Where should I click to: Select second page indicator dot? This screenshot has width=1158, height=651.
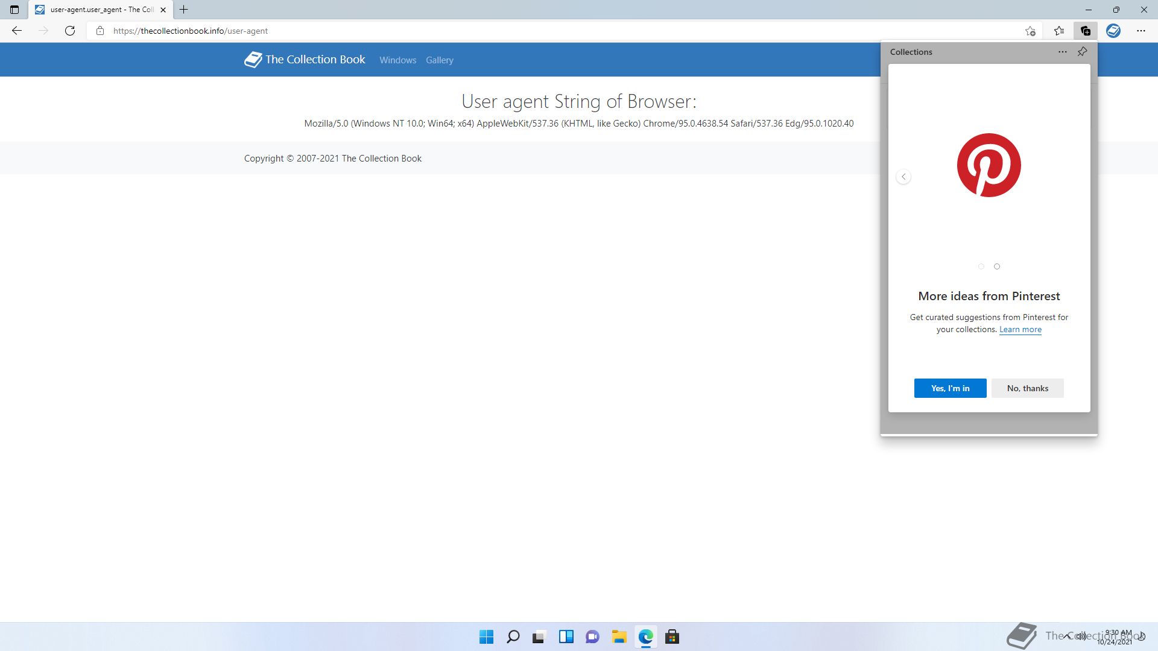(x=997, y=266)
